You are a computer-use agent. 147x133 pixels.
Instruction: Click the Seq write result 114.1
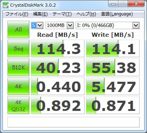pyautogui.click(x=113, y=48)
